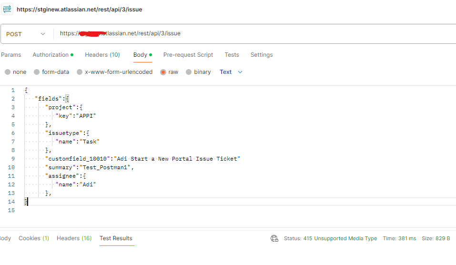Click the "project" key line in editor
The width and height of the screenshot is (456, 265).
coord(64,107)
